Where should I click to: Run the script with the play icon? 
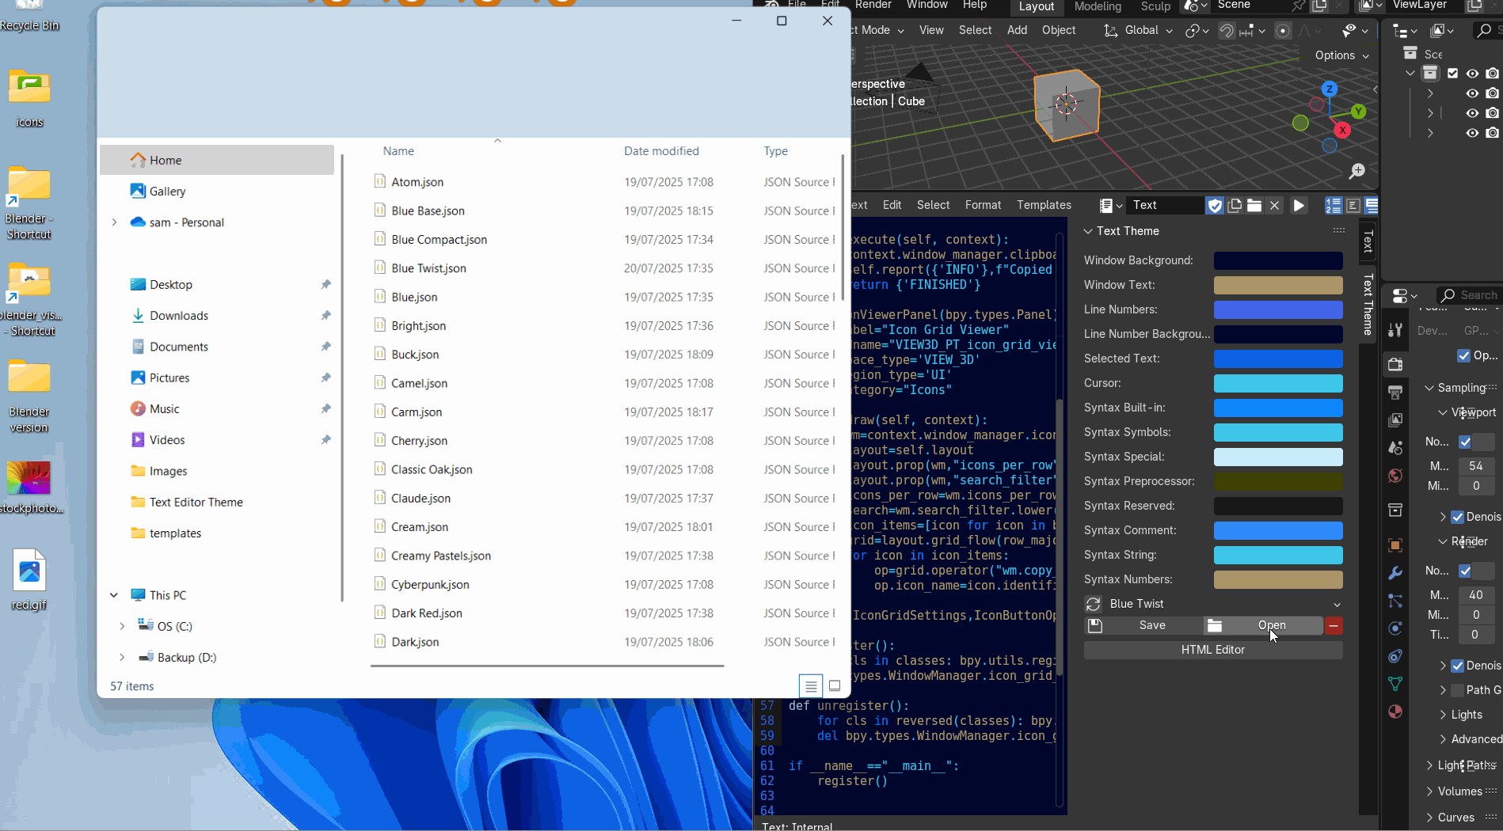pos(1299,205)
